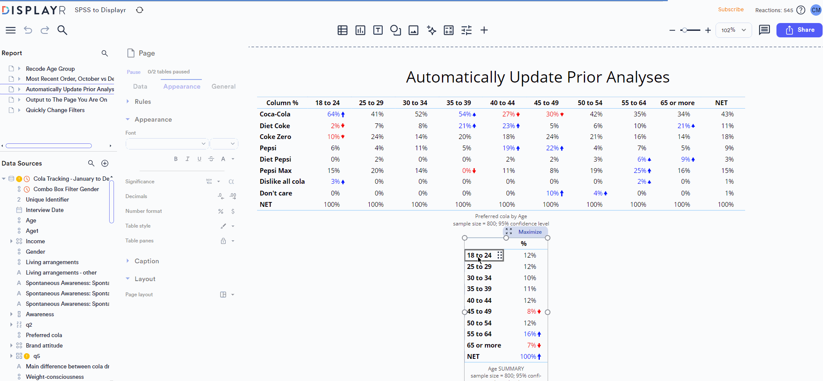
Task: Insert an image using the toolbar
Action: point(413,30)
